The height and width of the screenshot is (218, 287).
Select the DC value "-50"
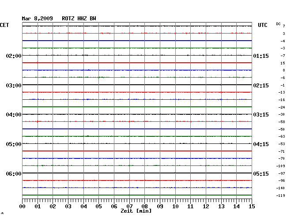point(282,129)
